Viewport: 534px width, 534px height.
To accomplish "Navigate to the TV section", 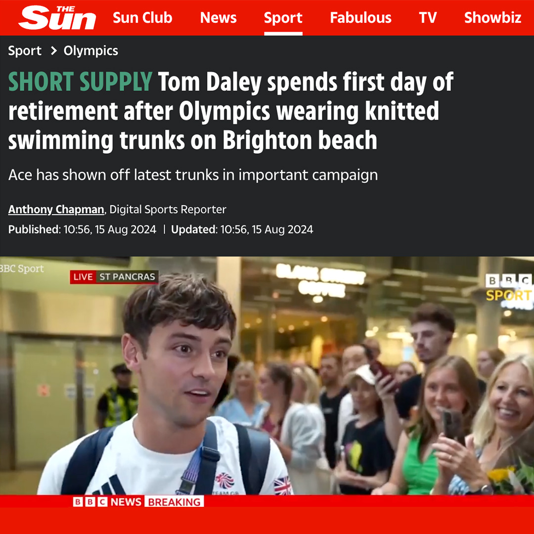I will pyautogui.click(x=428, y=18).
